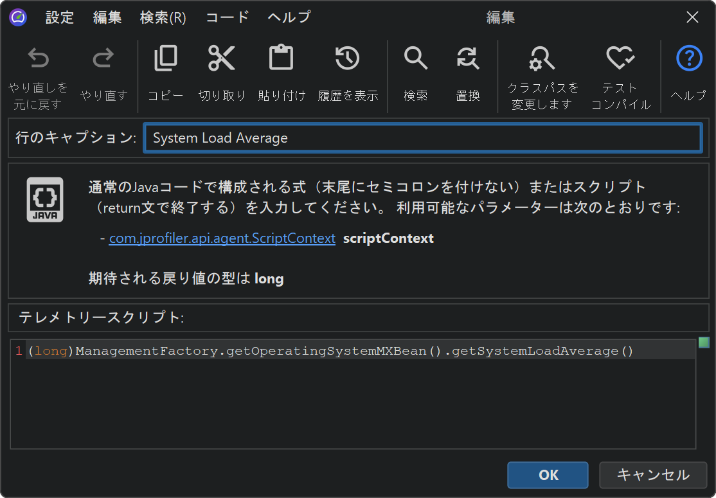Confirm with the OK button
Screen dimensions: 716x498
point(548,475)
